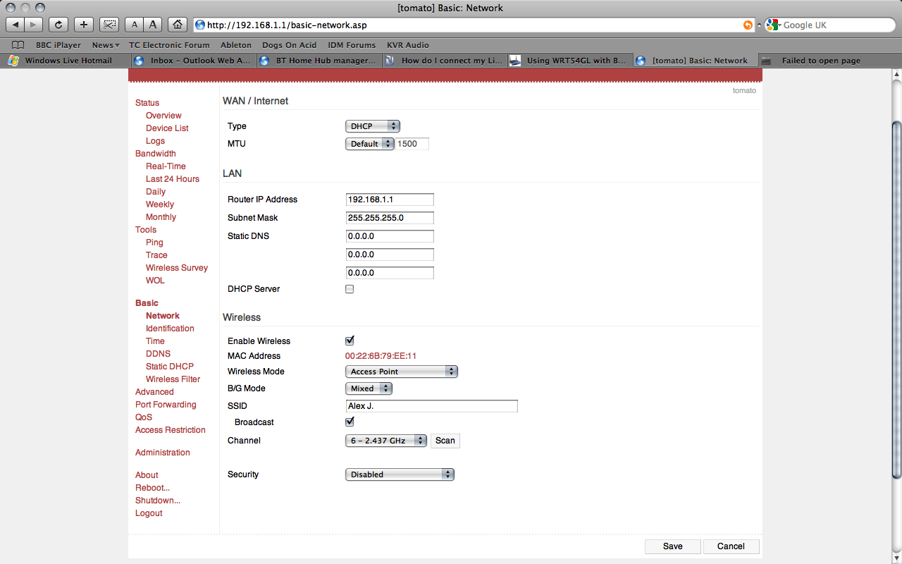The height and width of the screenshot is (564, 902).
Task: Expand the Wireless Mode dropdown
Action: (401, 372)
